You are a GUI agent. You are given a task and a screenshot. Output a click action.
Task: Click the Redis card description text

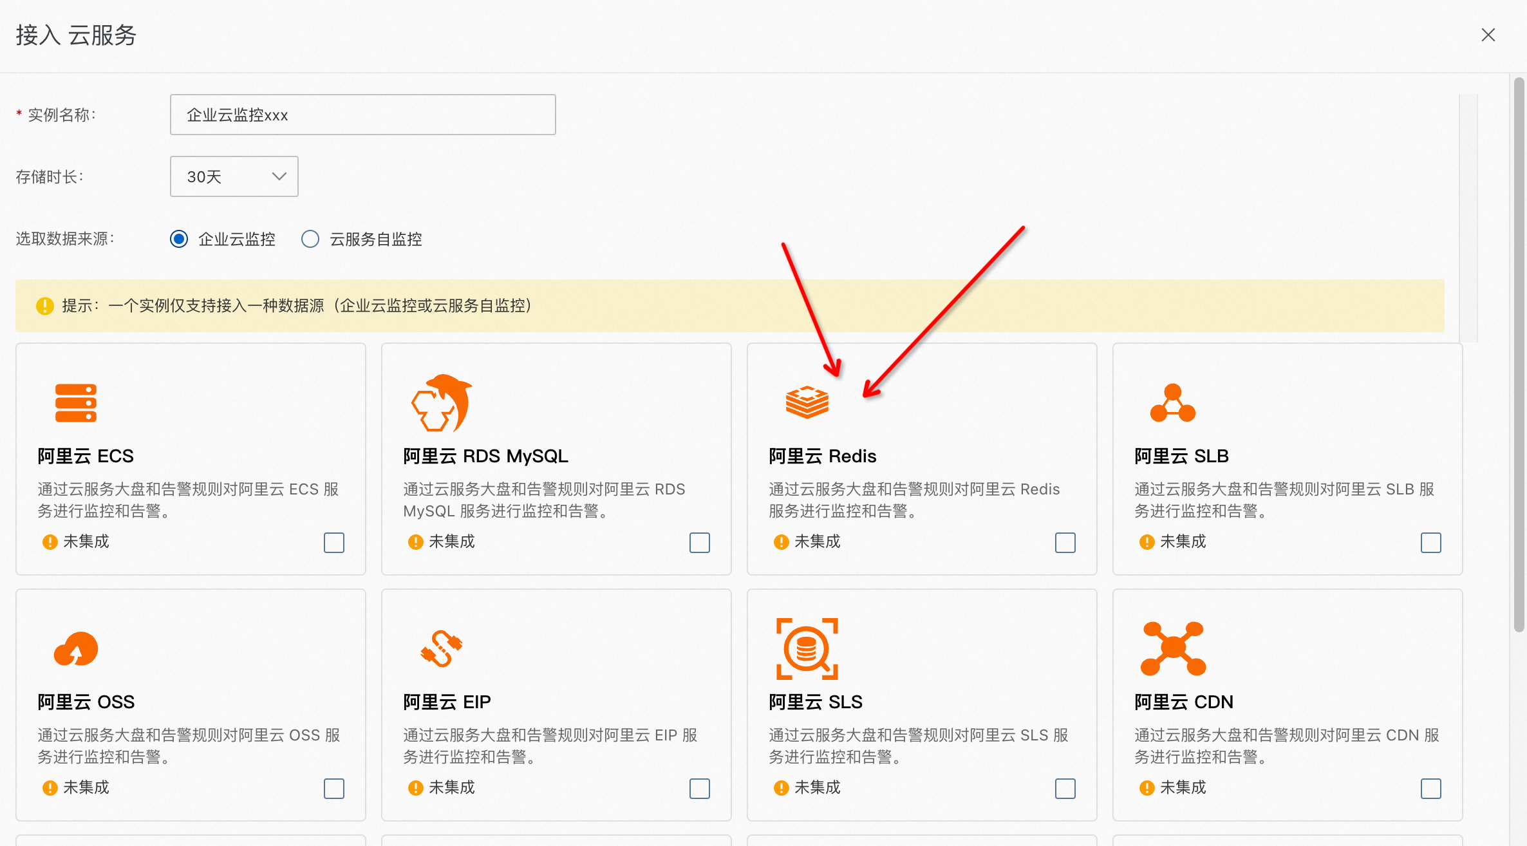(x=914, y=500)
